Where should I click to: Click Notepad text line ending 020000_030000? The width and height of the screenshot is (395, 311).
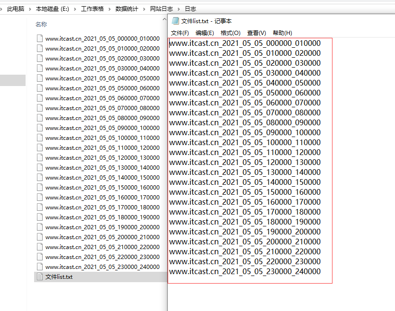click(x=245, y=63)
